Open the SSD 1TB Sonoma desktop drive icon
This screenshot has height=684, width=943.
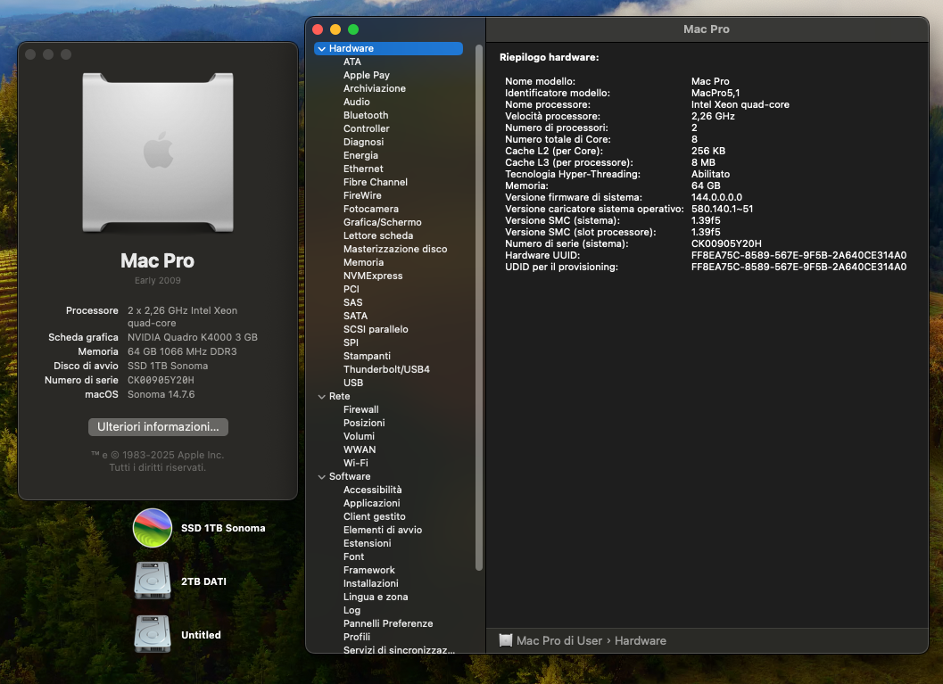pos(153,528)
